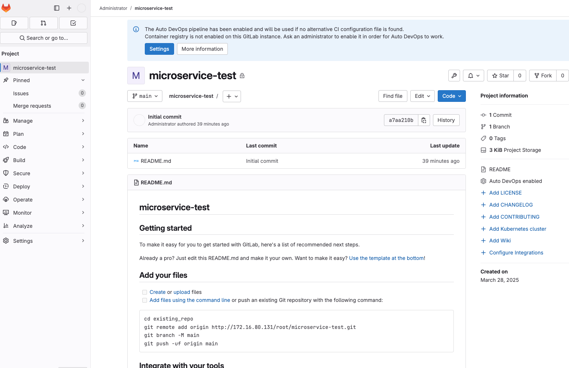569x368 pixels.
Task: Expand the Deploy sidebar menu
Action: tap(44, 187)
